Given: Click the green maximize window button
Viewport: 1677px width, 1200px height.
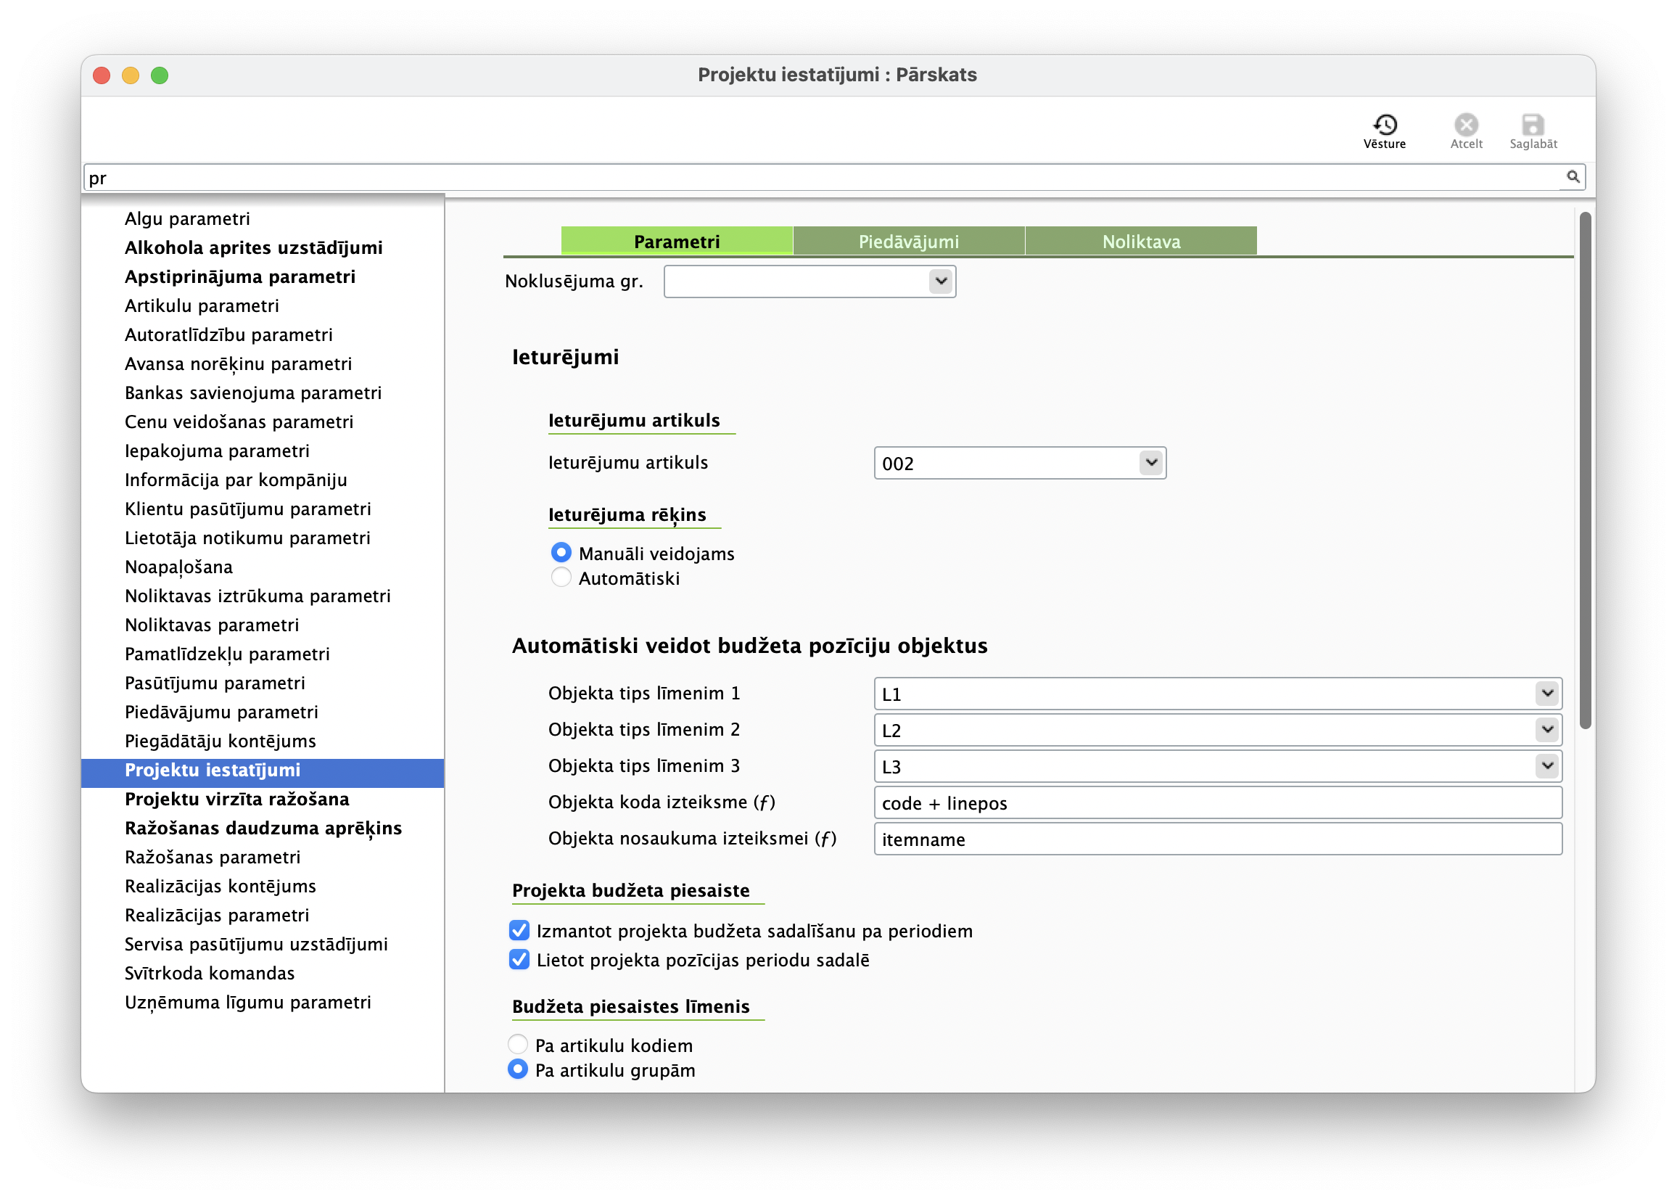Looking at the screenshot, I should [x=160, y=75].
